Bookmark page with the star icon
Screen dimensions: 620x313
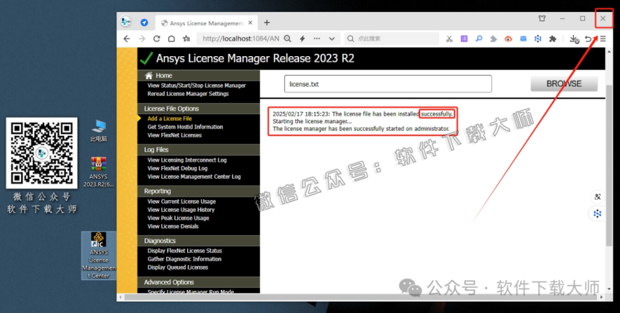186,39
